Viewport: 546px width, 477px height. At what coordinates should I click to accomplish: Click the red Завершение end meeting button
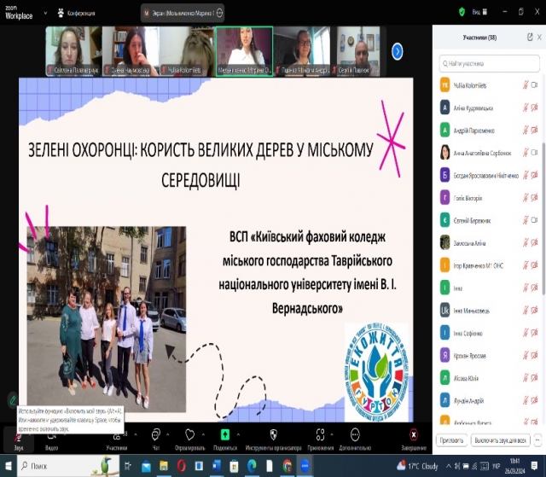(x=413, y=436)
